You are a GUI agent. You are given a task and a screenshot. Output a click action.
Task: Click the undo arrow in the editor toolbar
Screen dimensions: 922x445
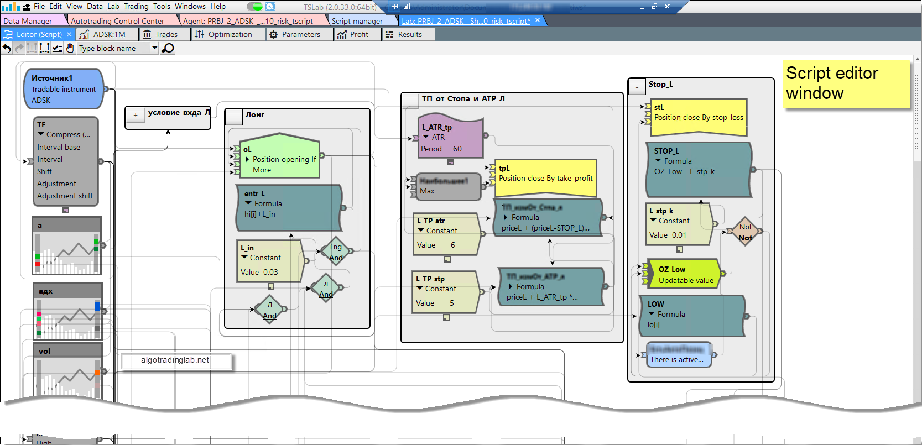7,48
